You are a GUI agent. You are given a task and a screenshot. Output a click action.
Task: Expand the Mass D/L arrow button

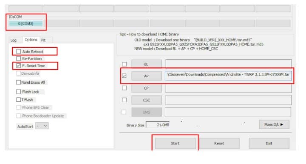pyautogui.click(x=274, y=124)
